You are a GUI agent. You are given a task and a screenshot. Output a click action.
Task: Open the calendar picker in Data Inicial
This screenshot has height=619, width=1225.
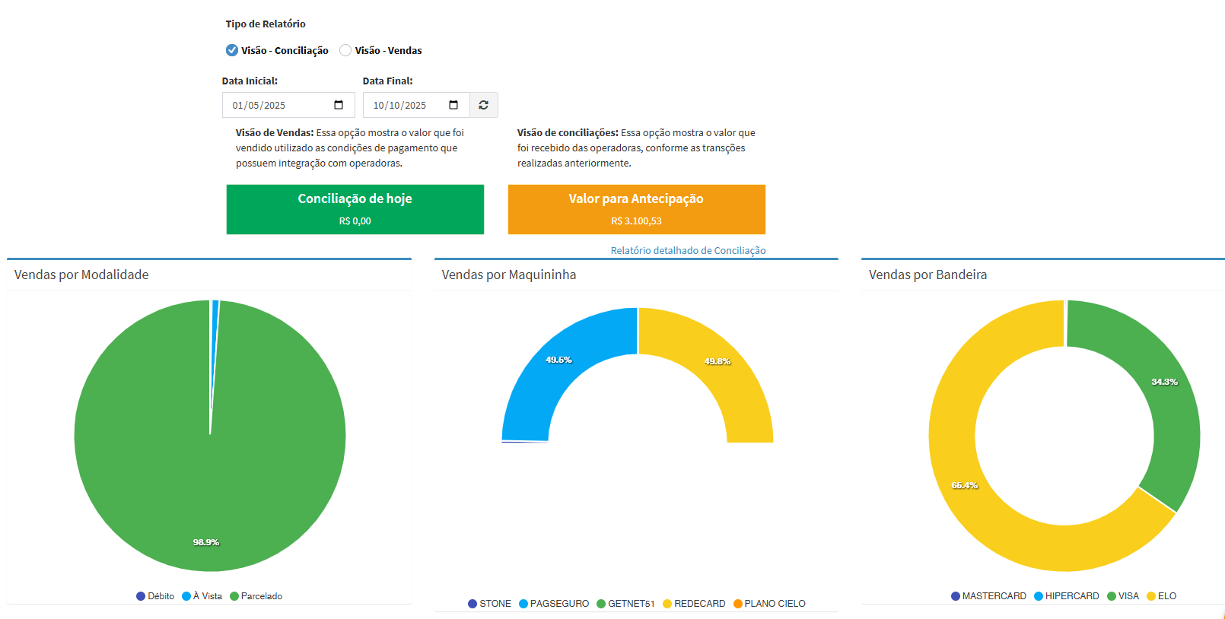(x=339, y=105)
